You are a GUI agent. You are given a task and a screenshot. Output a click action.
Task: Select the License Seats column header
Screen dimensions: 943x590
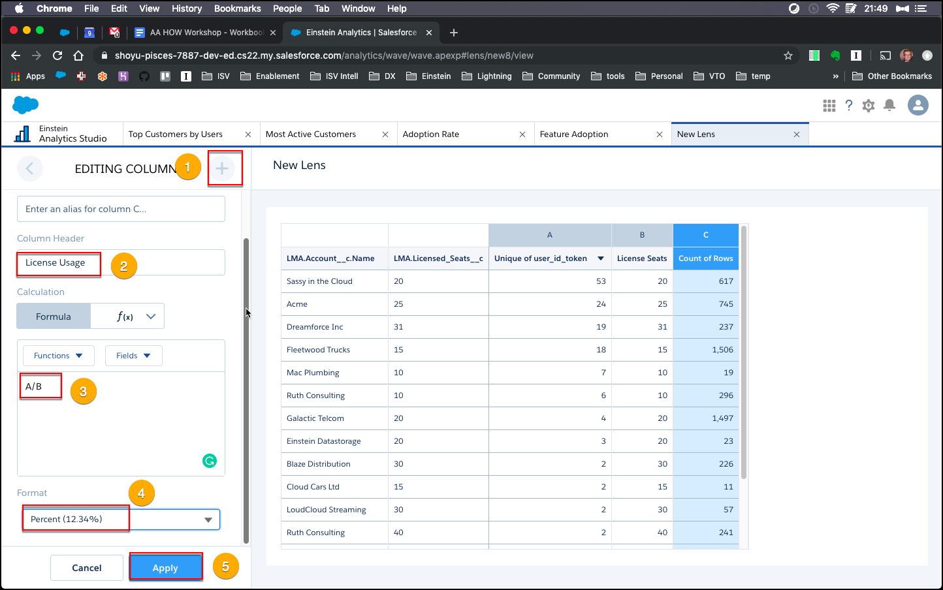click(642, 258)
